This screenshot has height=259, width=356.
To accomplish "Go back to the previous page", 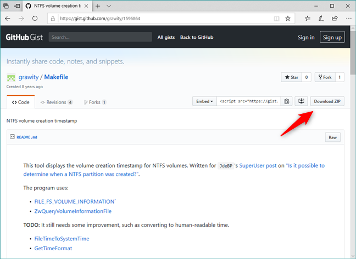I will click(8, 19).
